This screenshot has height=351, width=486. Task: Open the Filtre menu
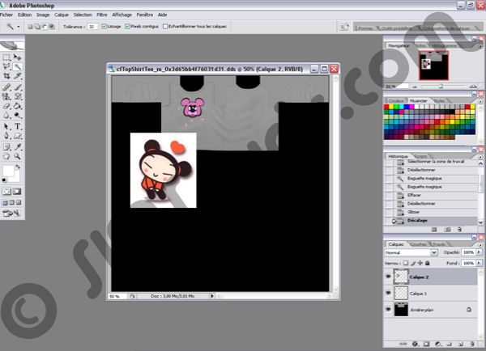pyautogui.click(x=102, y=15)
